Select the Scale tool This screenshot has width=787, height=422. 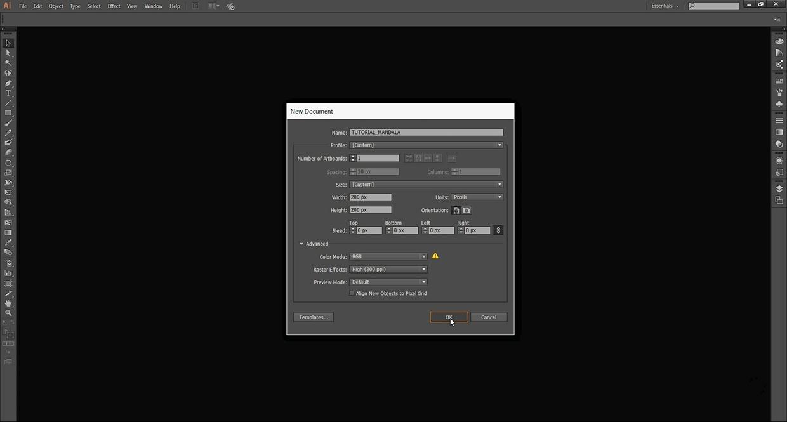[x=8, y=173]
